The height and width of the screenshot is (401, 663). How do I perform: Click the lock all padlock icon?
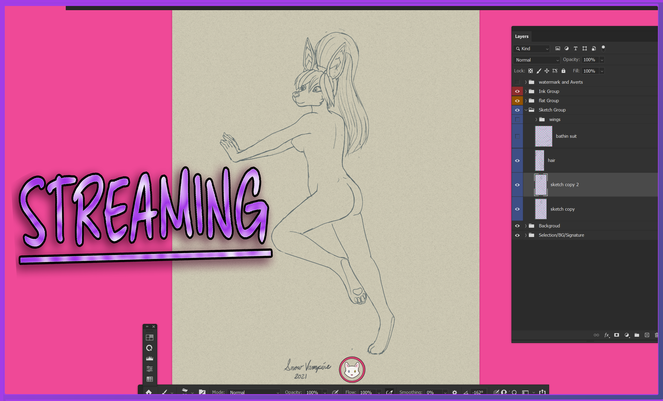tap(563, 71)
